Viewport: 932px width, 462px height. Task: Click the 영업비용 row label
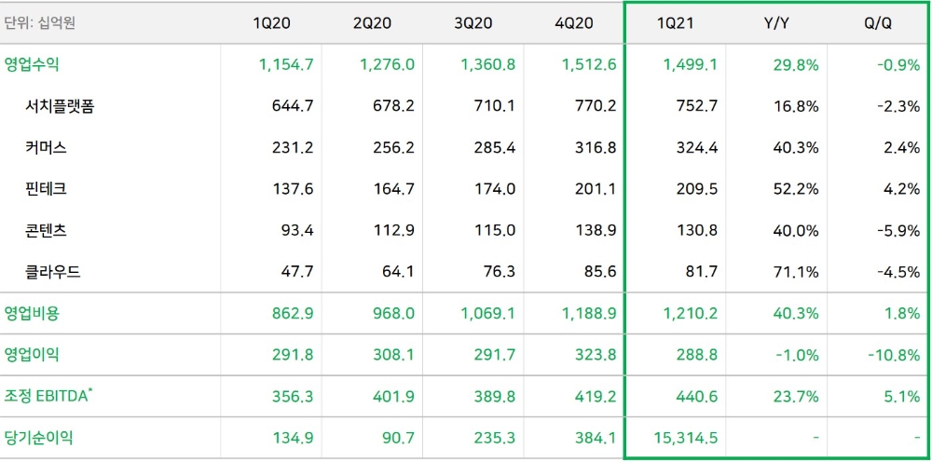pos(32,314)
